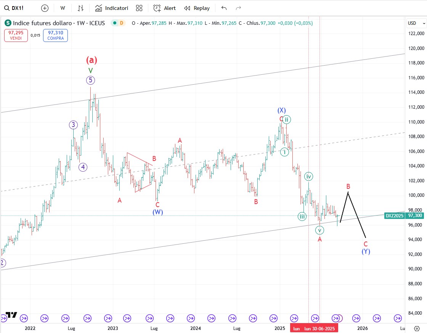Select the blue (W) wave label
This screenshot has width=427, height=333.
158,212
